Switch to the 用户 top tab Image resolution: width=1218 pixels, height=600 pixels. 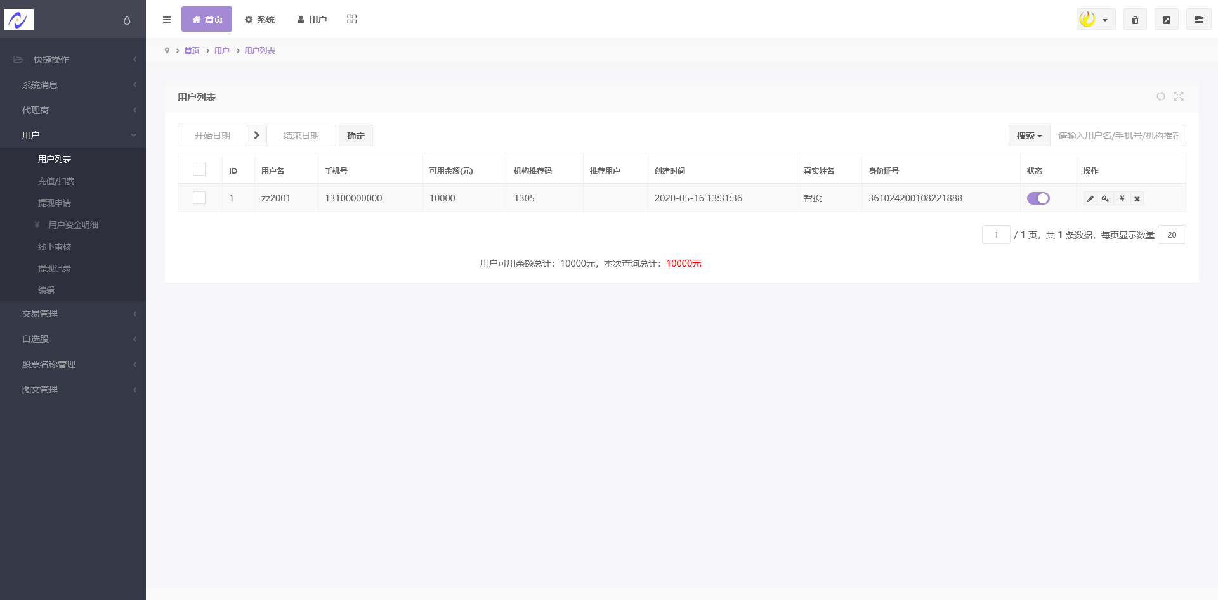(x=311, y=20)
